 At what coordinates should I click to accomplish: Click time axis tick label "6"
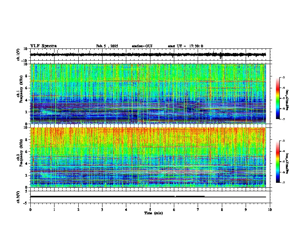point(174,210)
